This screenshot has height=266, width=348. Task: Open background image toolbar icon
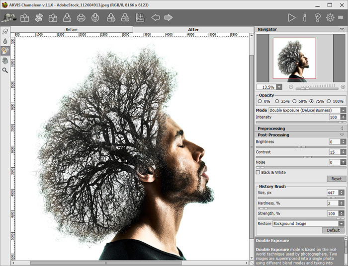pos(25,17)
